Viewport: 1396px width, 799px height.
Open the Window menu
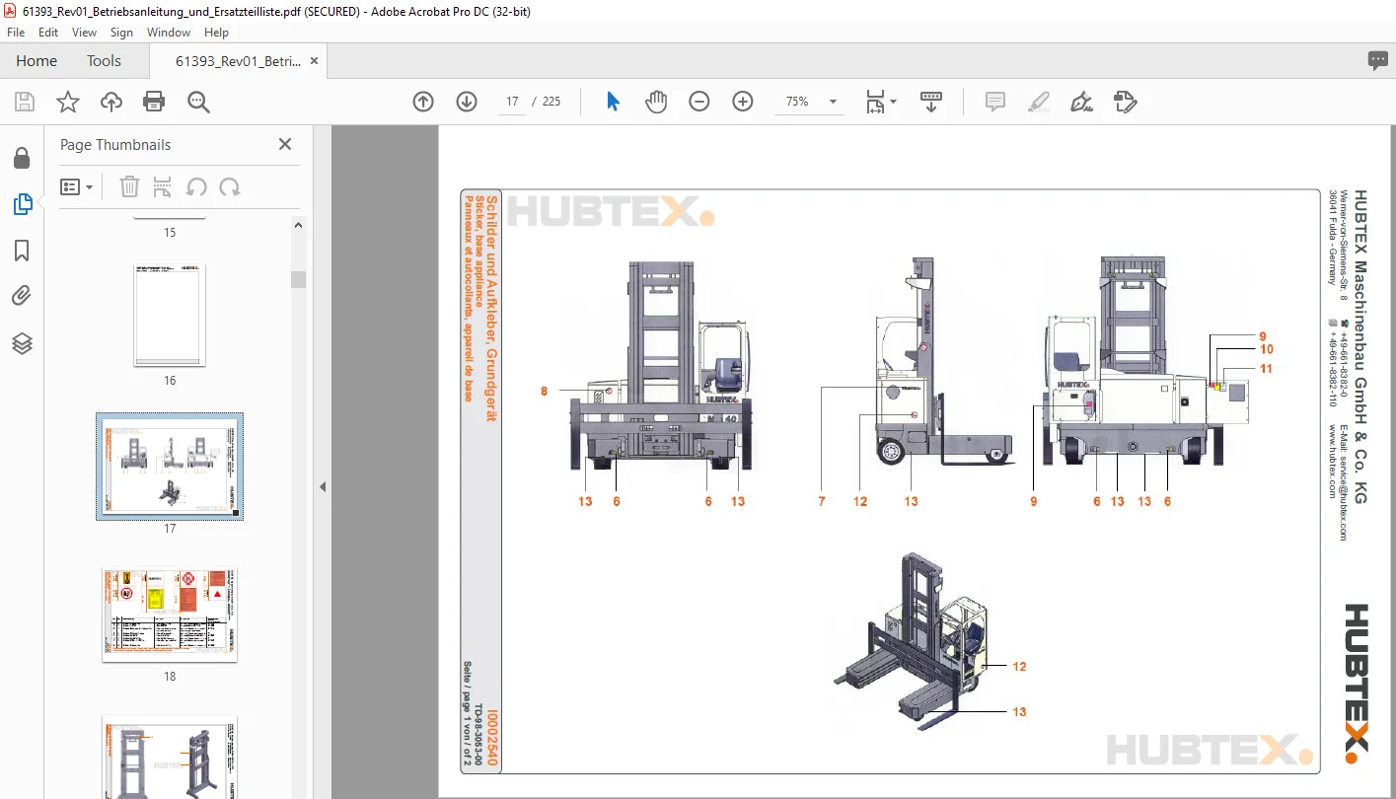point(169,33)
